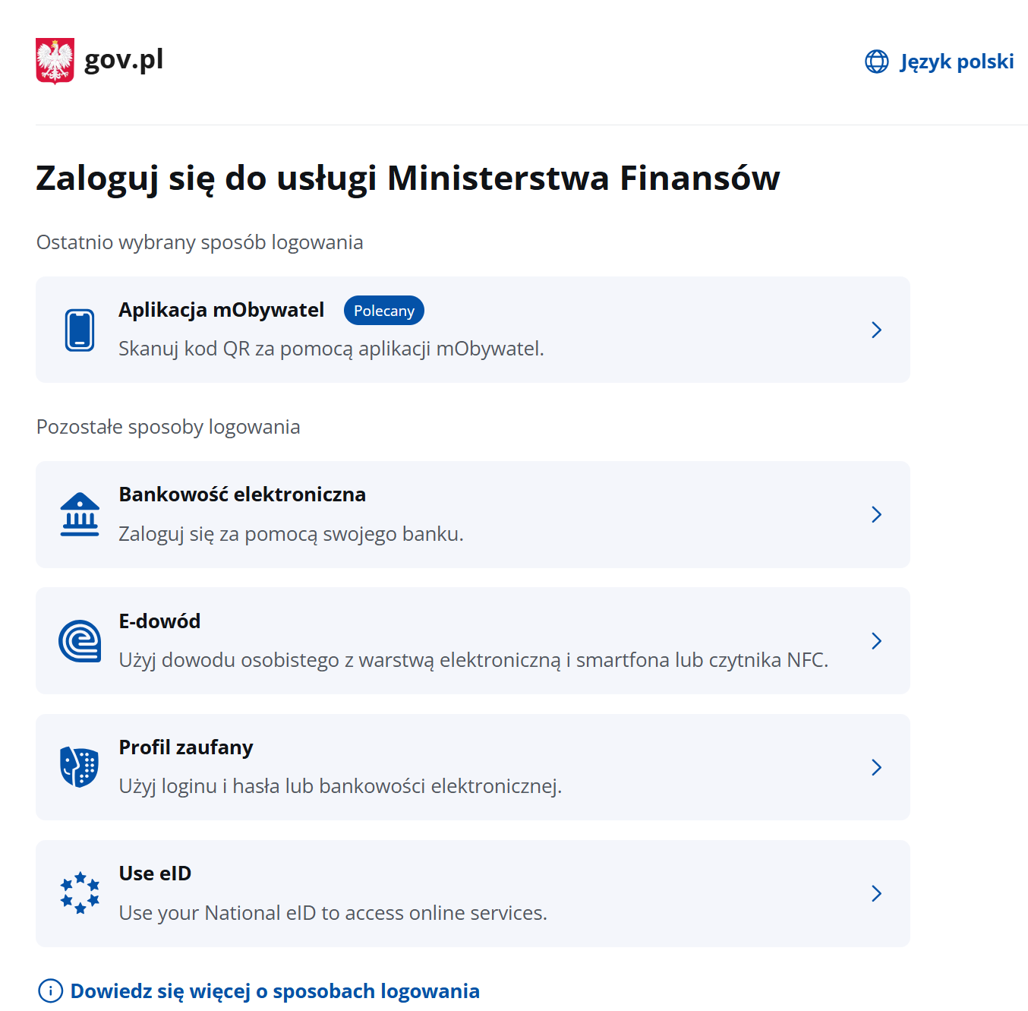
Task: Click the Profil zaufany shield icon
Action: coord(80,767)
